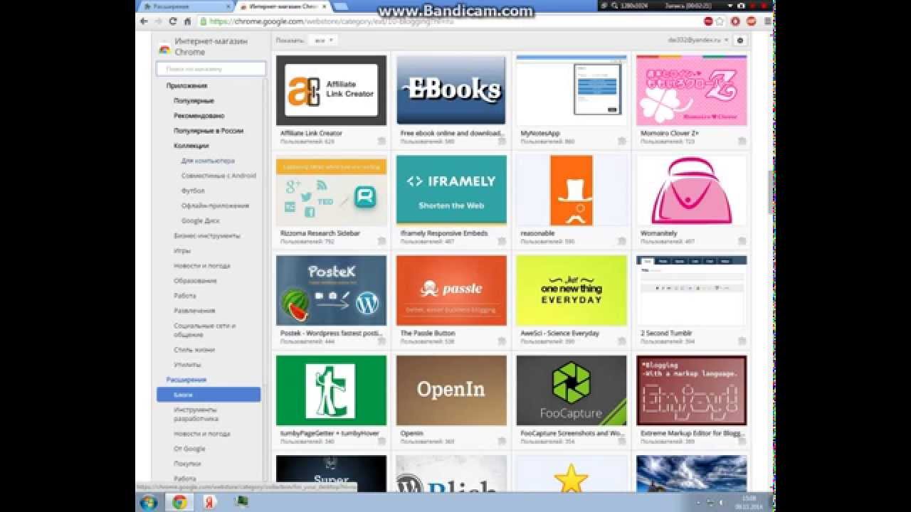This screenshot has width=911, height=512.
Task: Open the passle orange thumbnail
Action: (451, 291)
